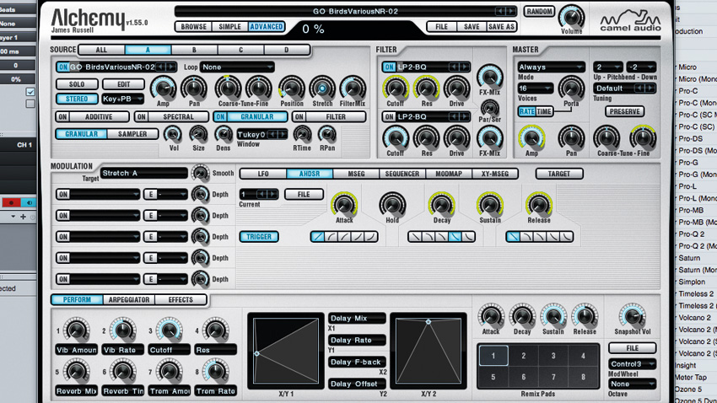Toggle first LP2-BQ filter ON button
Screen dimensions: 717x403
coord(389,67)
